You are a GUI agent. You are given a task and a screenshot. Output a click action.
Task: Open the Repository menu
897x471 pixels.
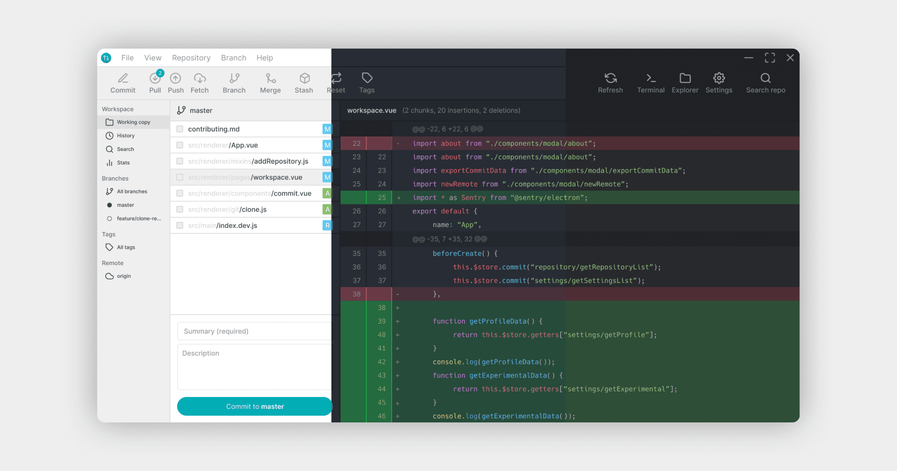coord(191,58)
